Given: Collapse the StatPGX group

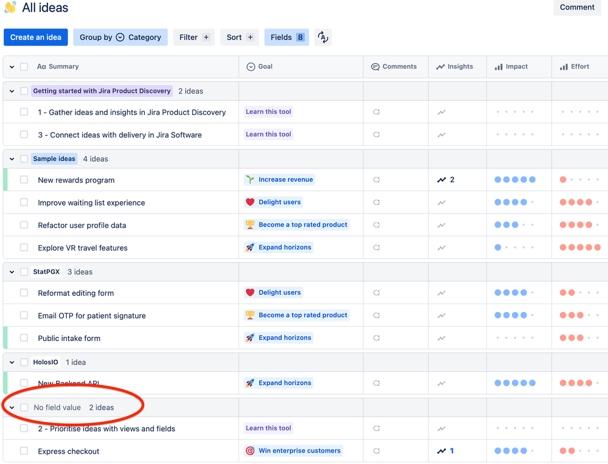Looking at the screenshot, I should (12, 272).
